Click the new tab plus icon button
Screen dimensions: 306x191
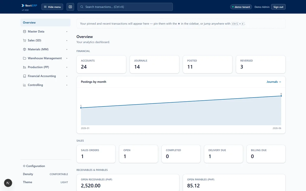[70, 7]
